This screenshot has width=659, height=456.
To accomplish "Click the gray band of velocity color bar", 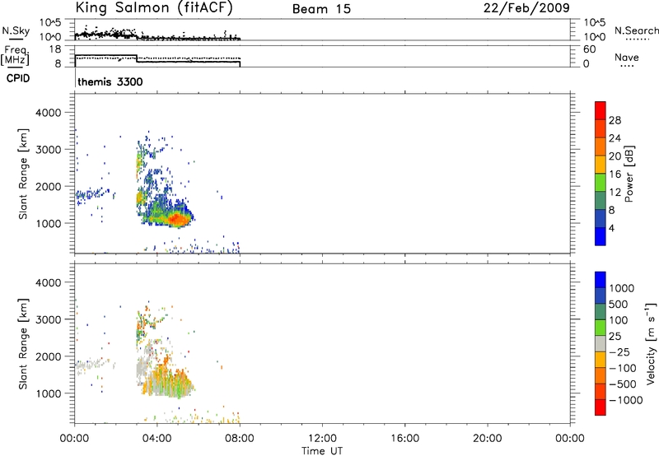I will coord(601,344).
